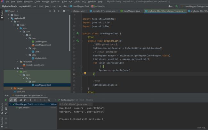Rerun the test with the green play button
This screenshot has height=130, width=208.
coord(6,100)
